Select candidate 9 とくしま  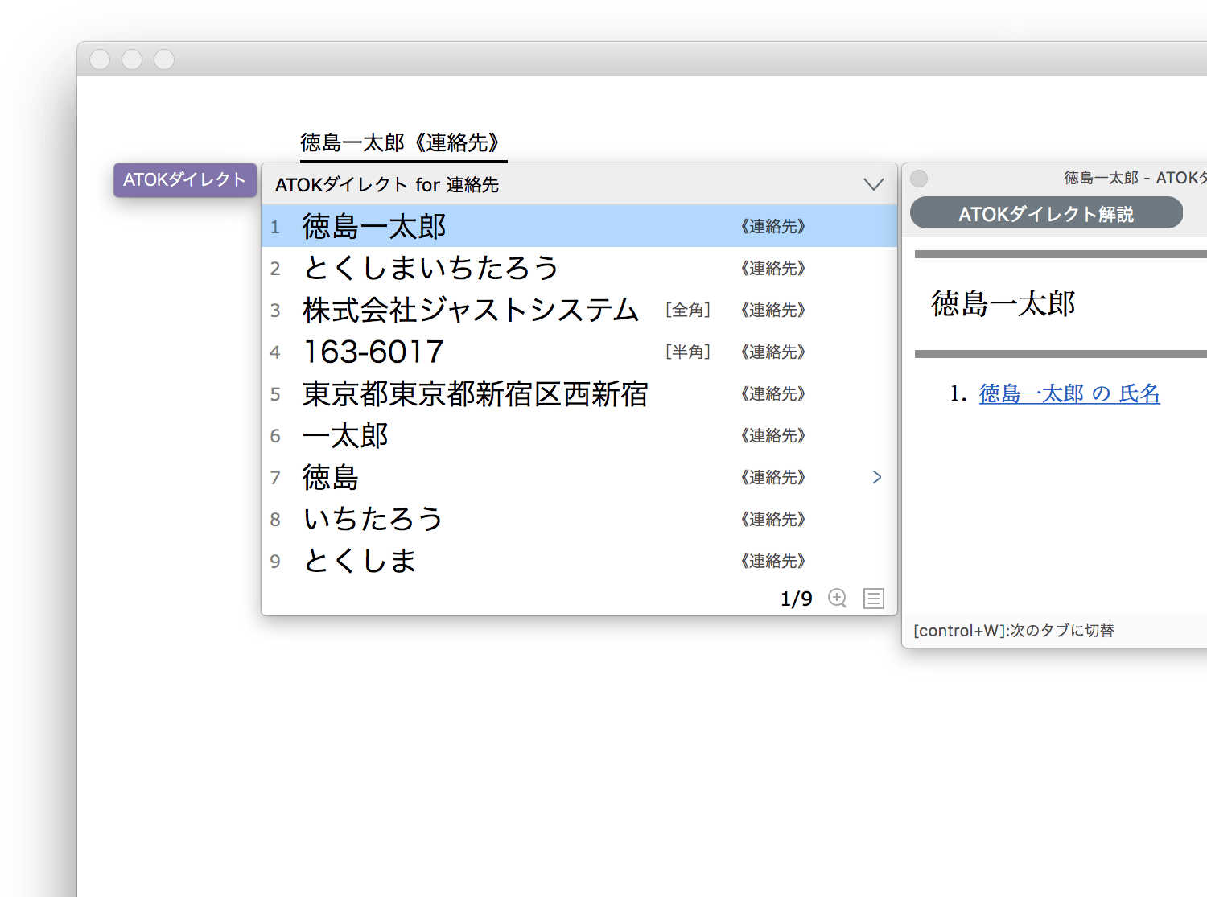(579, 561)
